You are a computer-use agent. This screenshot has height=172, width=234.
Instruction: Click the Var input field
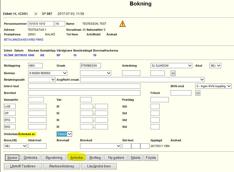[86, 100]
